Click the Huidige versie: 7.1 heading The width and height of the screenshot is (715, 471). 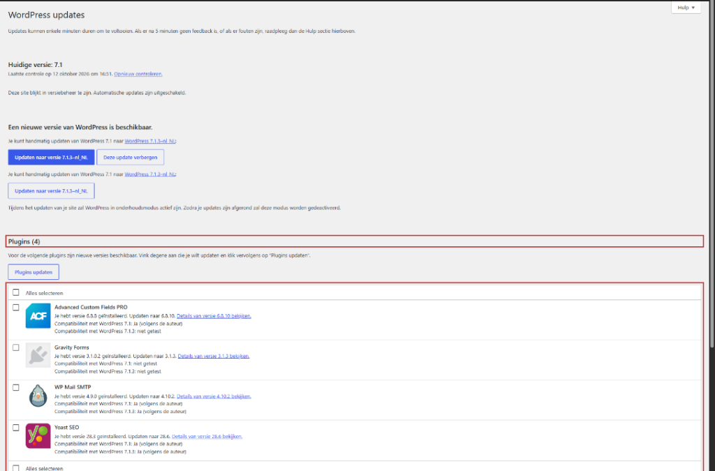pyautogui.click(x=35, y=65)
